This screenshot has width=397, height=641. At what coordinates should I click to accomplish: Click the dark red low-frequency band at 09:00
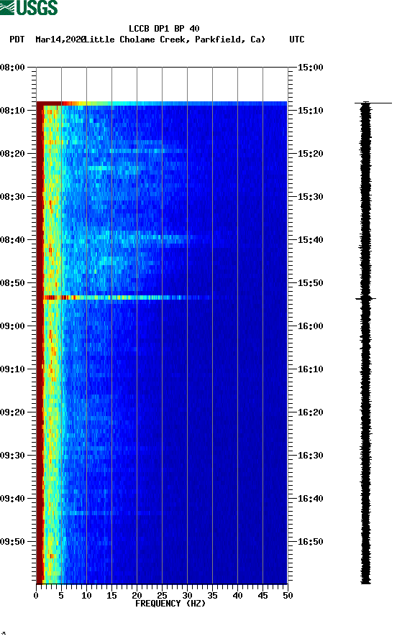(40, 326)
